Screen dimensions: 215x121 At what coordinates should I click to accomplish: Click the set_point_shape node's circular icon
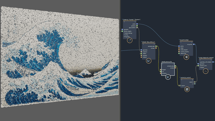pos(186,57)
